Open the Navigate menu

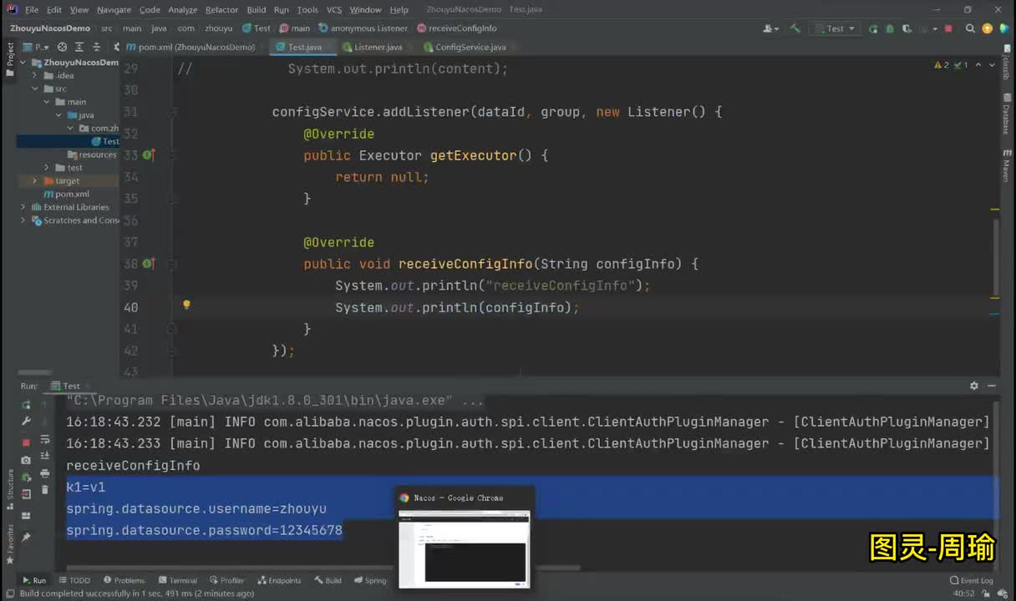tap(114, 10)
